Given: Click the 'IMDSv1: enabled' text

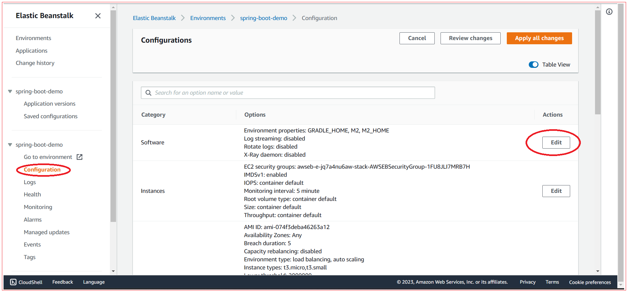Looking at the screenshot, I should pos(265,175).
